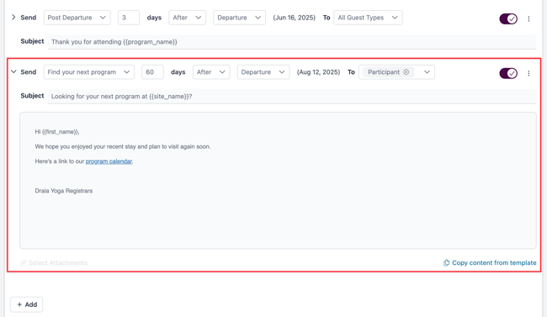Collapse the Find your next program row
547x317 pixels.
tap(13, 71)
